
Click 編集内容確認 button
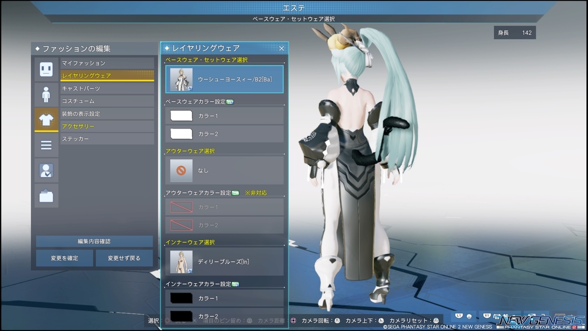[x=95, y=241]
